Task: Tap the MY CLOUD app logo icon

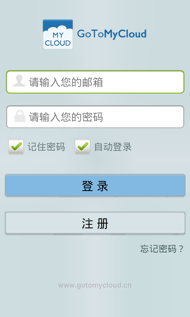Action: pos(58,34)
